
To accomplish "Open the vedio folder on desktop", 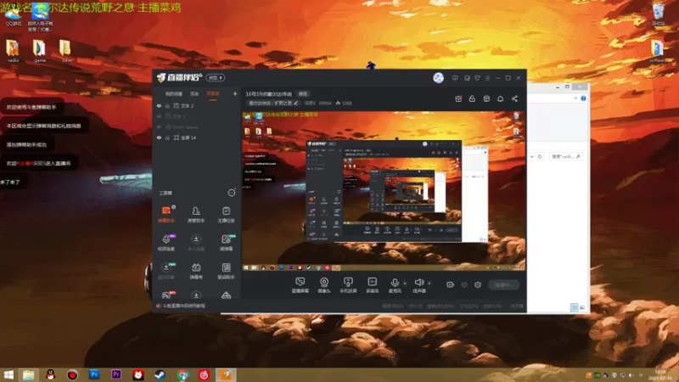I will tap(13, 51).
